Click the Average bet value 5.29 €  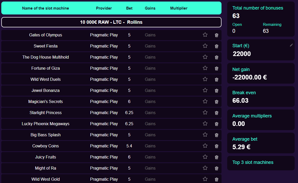click(241, 147)
